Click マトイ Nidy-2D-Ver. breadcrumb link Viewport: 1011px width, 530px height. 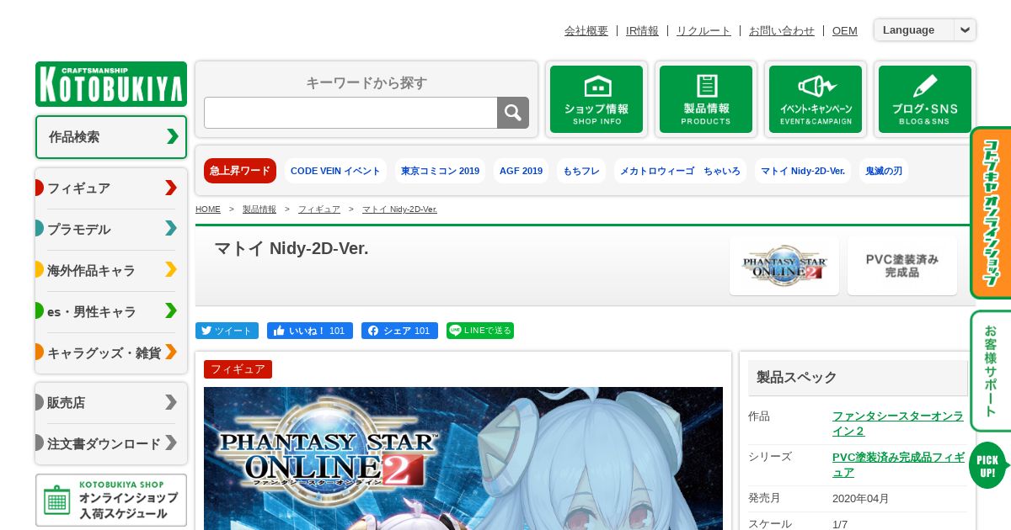point(399,209)
